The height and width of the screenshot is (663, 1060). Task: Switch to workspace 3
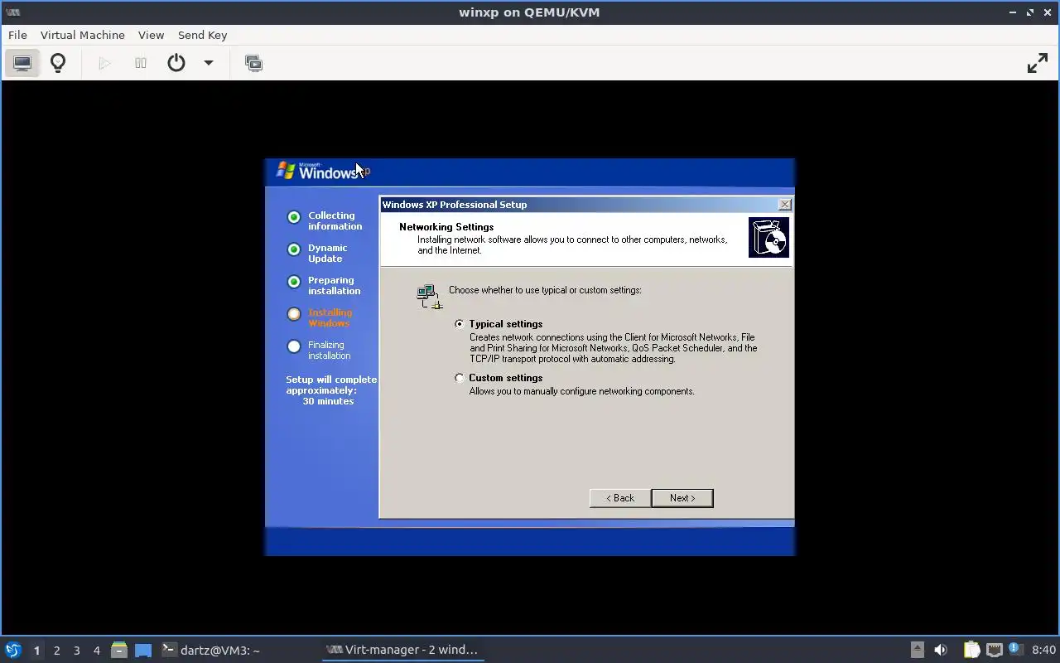coord(76,651)
